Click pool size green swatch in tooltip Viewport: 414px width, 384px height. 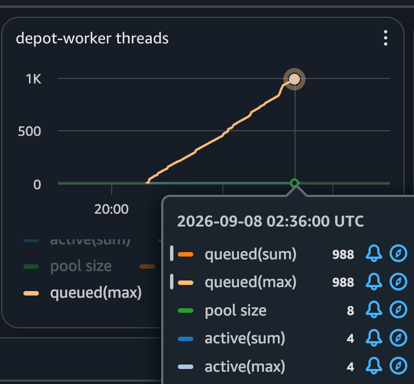point(186,311)
